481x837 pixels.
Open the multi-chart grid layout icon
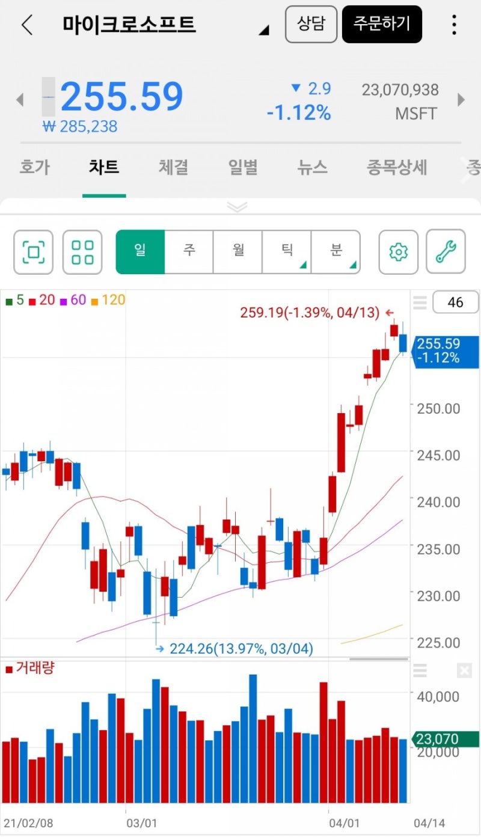click(82, 252)
